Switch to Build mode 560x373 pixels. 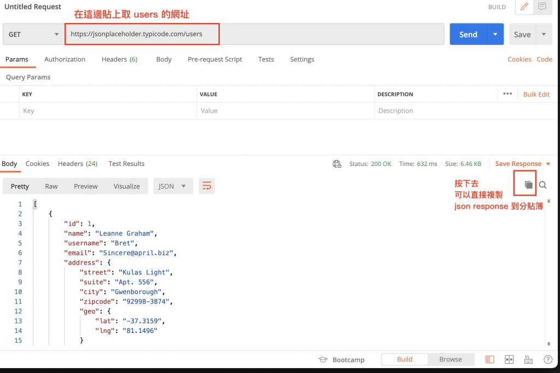point(404,359)
